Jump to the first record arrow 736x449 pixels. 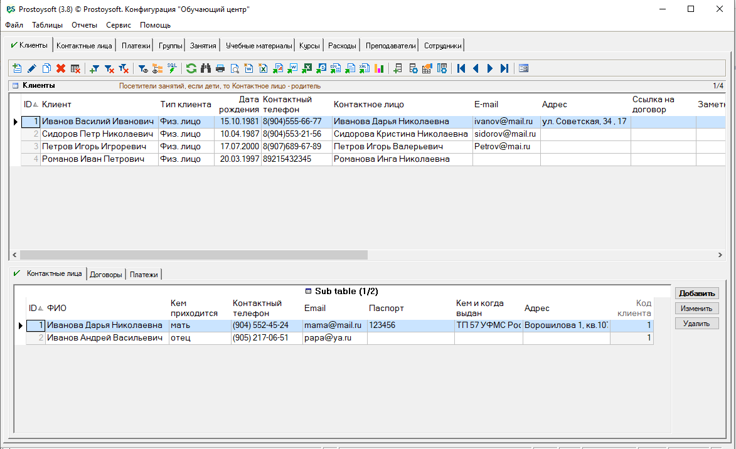(x=461, y=68)
